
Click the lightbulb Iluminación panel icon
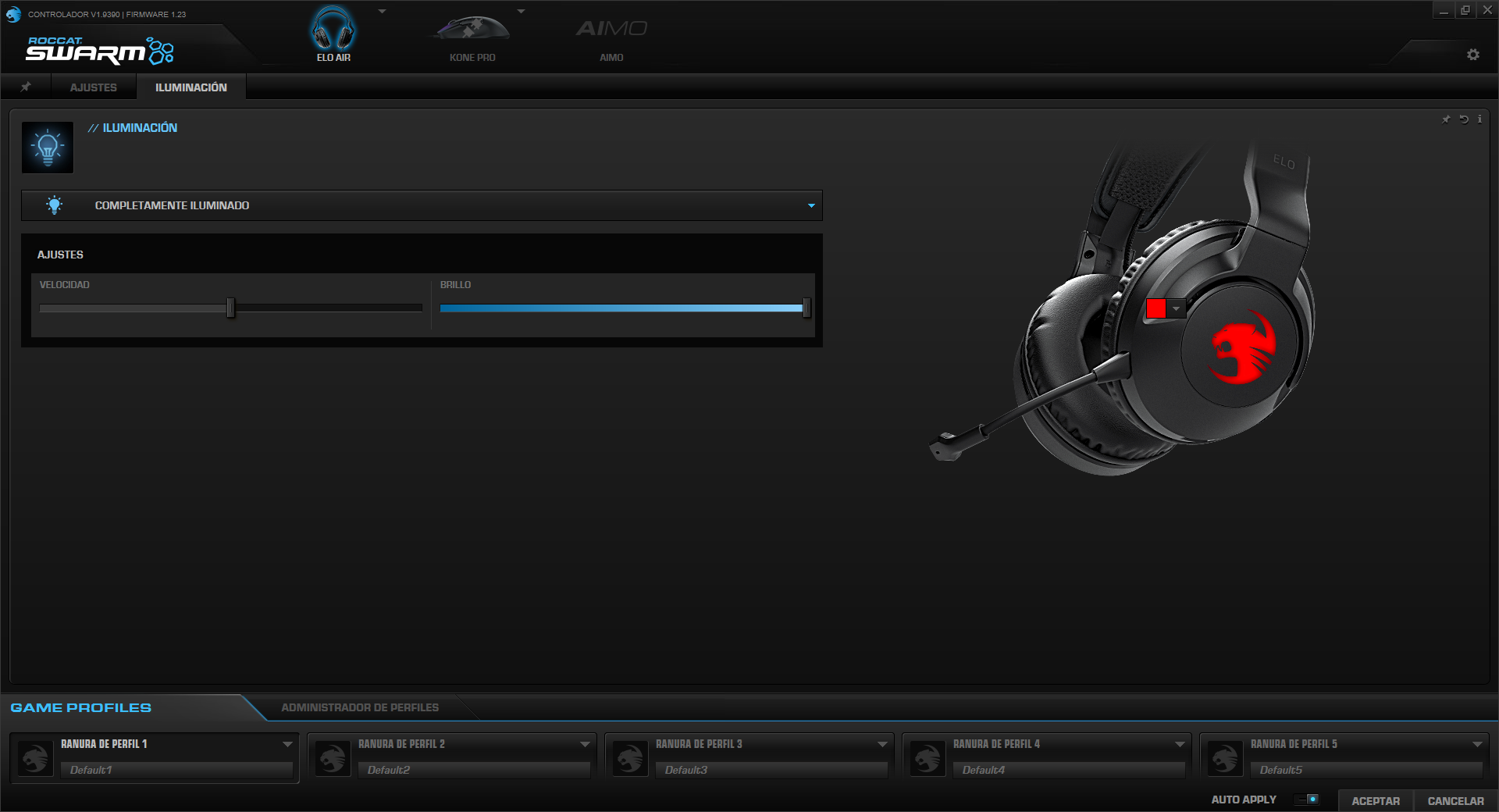[48, 147]
